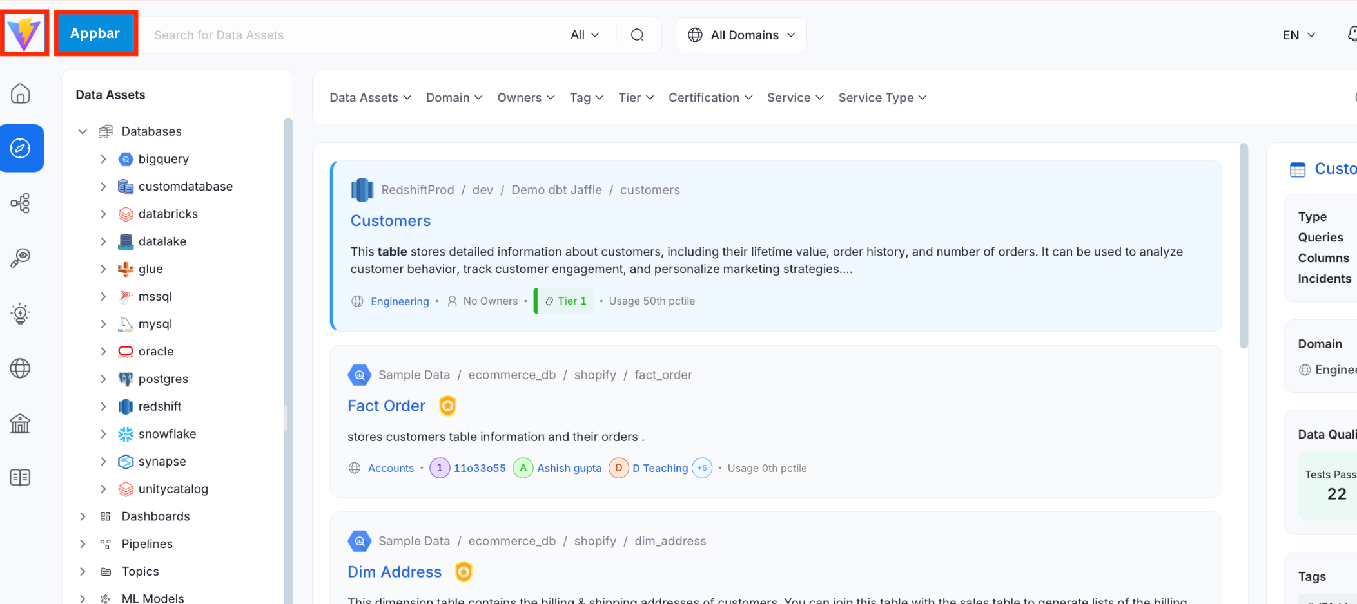Click the Fact Order certification badge

(x=448, y=406)
